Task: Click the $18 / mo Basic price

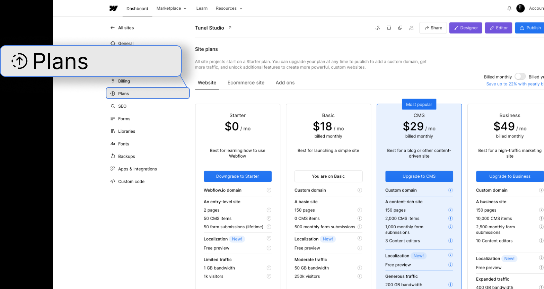Action: coord(328,127)
